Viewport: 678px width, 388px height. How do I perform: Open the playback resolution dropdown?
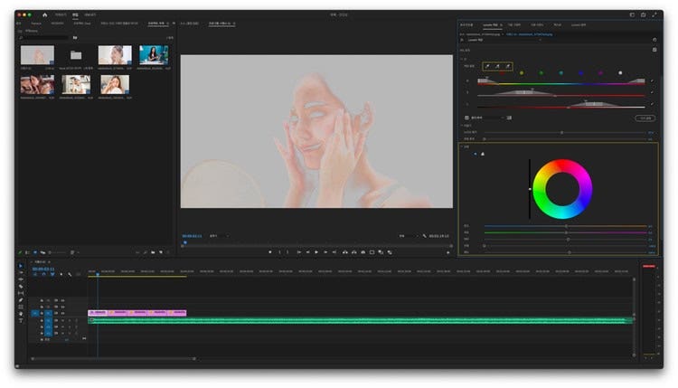click(x=409, y=236)
